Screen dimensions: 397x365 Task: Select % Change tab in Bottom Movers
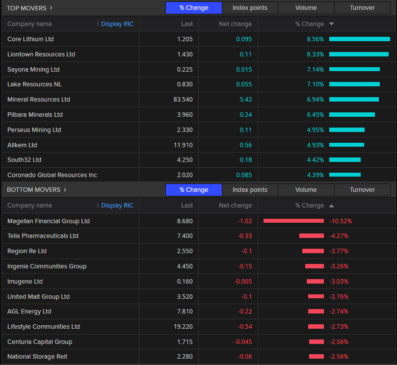(194, 190)
